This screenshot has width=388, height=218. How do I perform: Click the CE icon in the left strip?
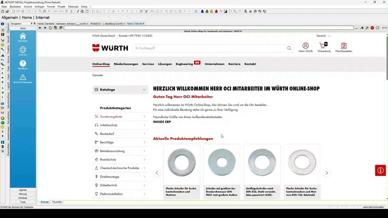click(x=3, y=142)
